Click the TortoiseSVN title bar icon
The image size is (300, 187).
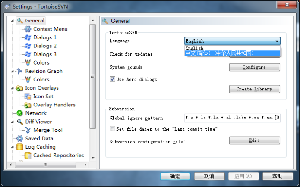point(8,7)
